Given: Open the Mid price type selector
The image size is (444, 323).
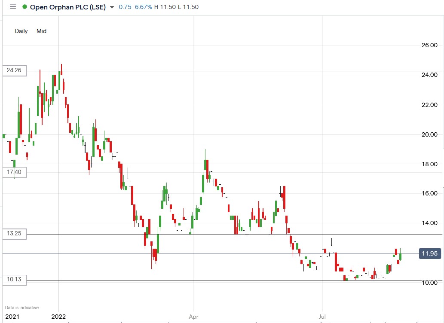Looking at the screenshot, I should (x=41, y=31).
